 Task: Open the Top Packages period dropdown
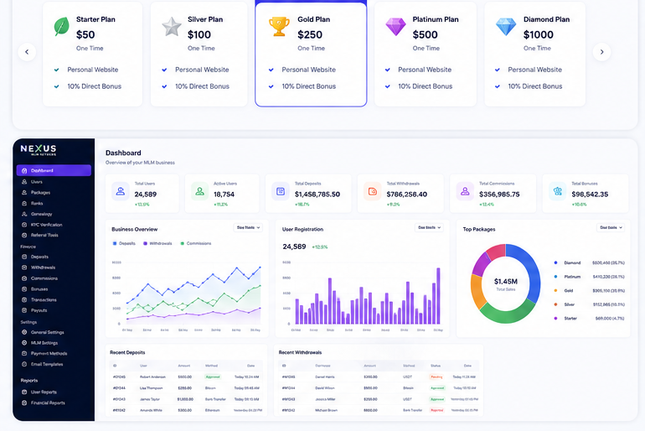611,227
